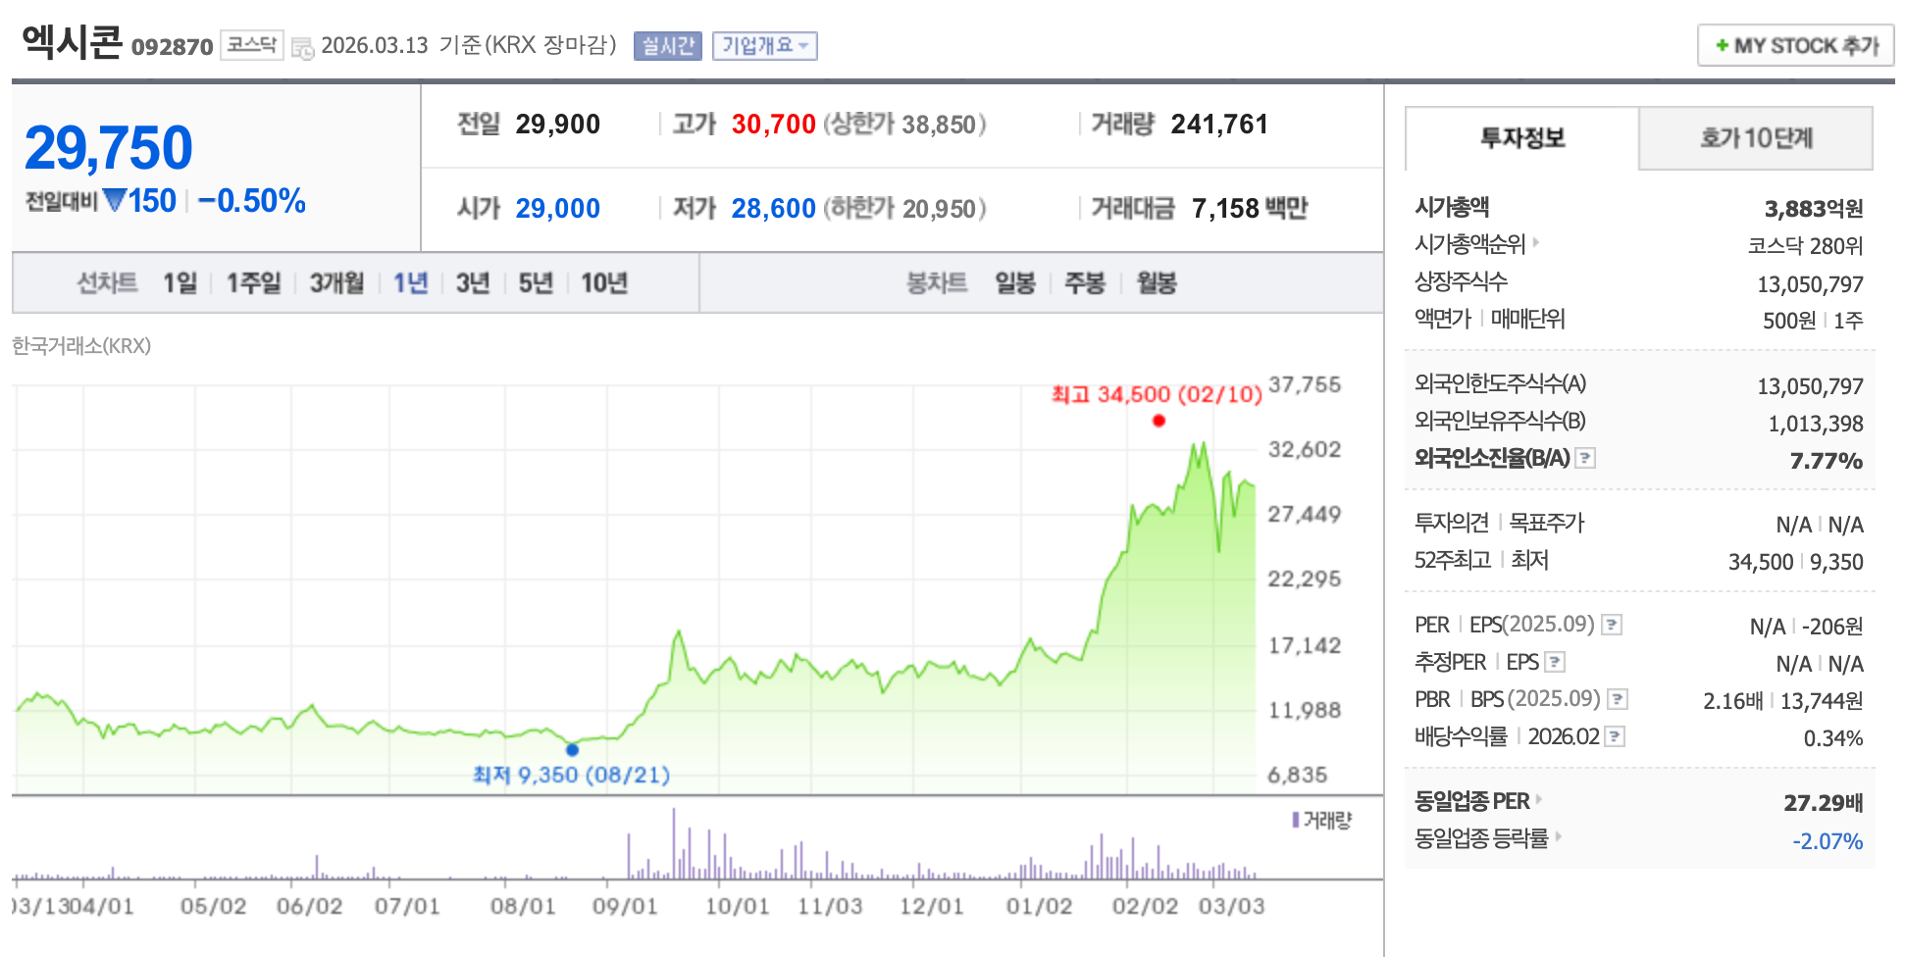The image size is (1905, 957).
Task: Select the 1주일 line chart period
Action: pyautogui.click(x=254, y=283)
